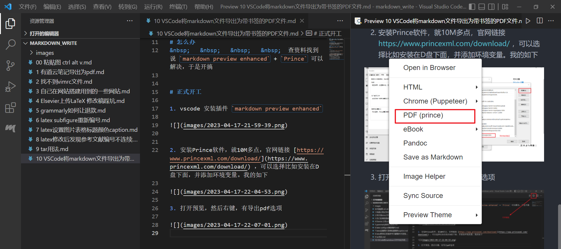Open the Run and Debug view
561x249 pixels.
pyautogui.click(x=10, y=87)
